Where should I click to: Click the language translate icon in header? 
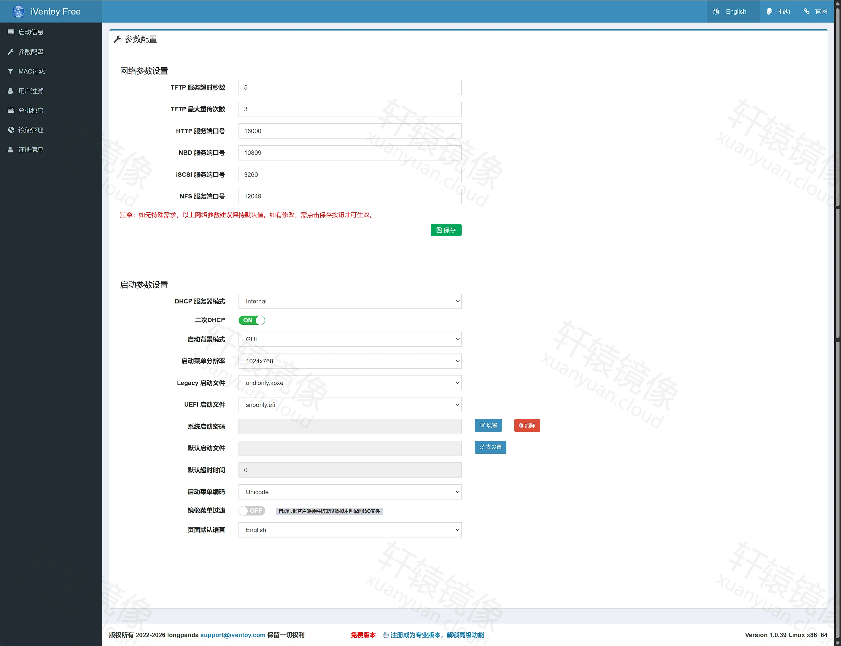(x=716, y=12)
